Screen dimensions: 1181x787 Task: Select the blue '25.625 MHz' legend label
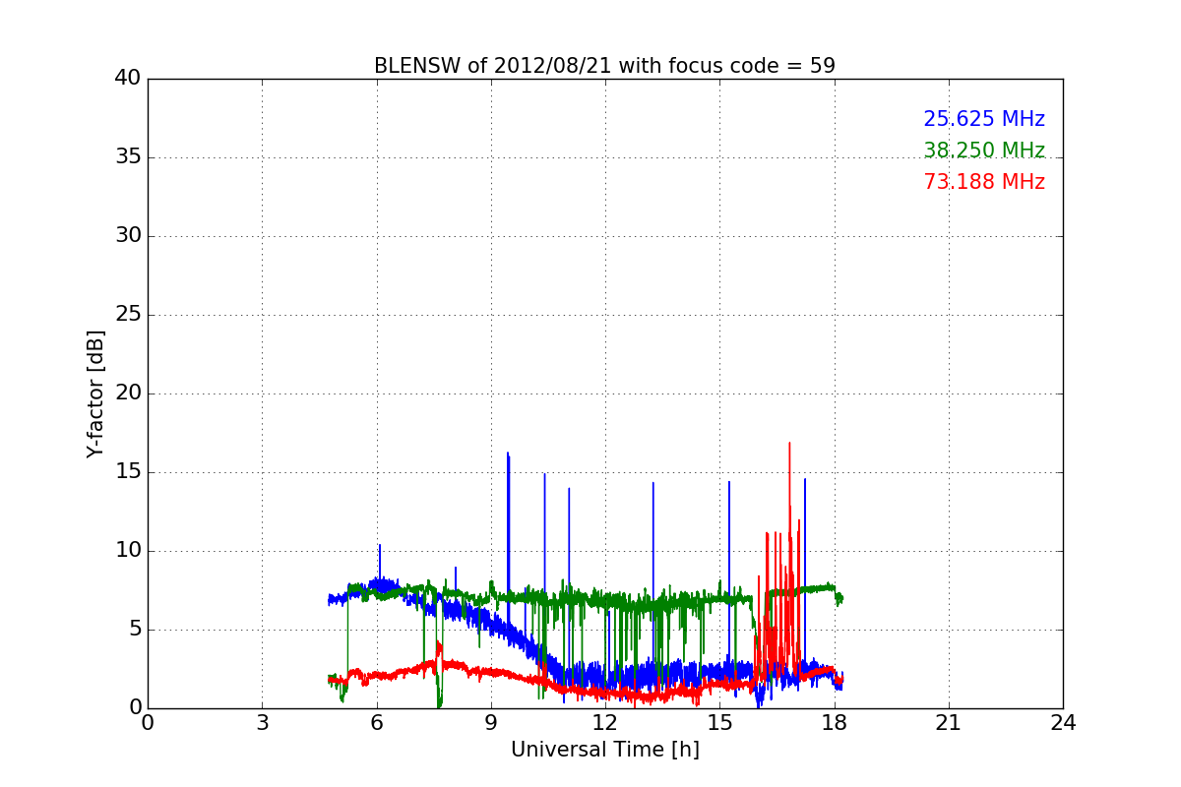pyautogui.click(x=984, y=119)
